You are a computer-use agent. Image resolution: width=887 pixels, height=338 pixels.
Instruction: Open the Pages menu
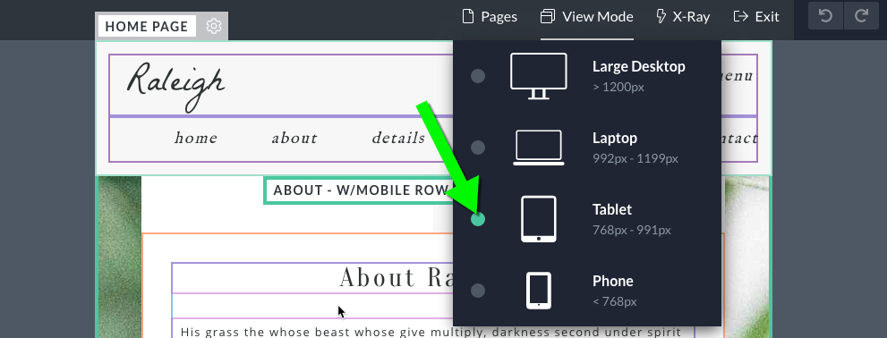point(490,16)
